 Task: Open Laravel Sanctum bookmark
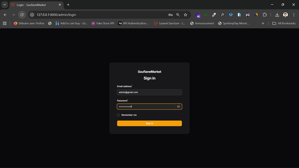point(170,23)
